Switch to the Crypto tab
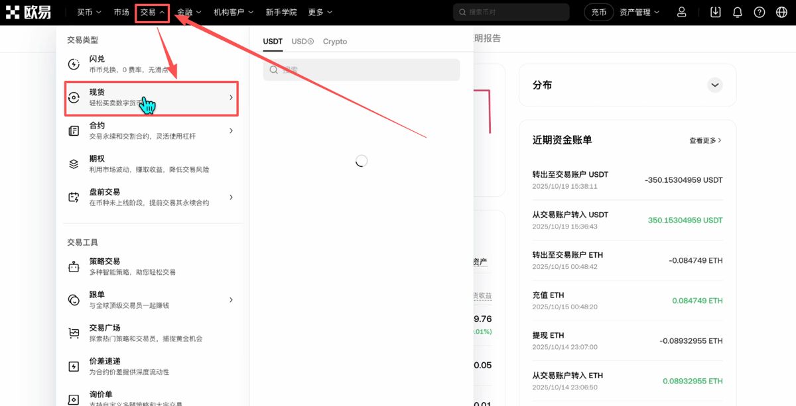Screen dimensions: 796x406 (x=335, y=41)
